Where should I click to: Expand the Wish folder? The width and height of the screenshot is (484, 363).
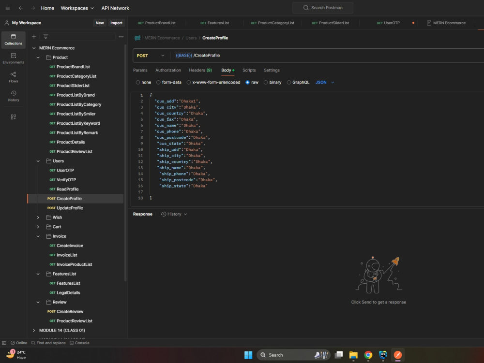click(38, 218)
